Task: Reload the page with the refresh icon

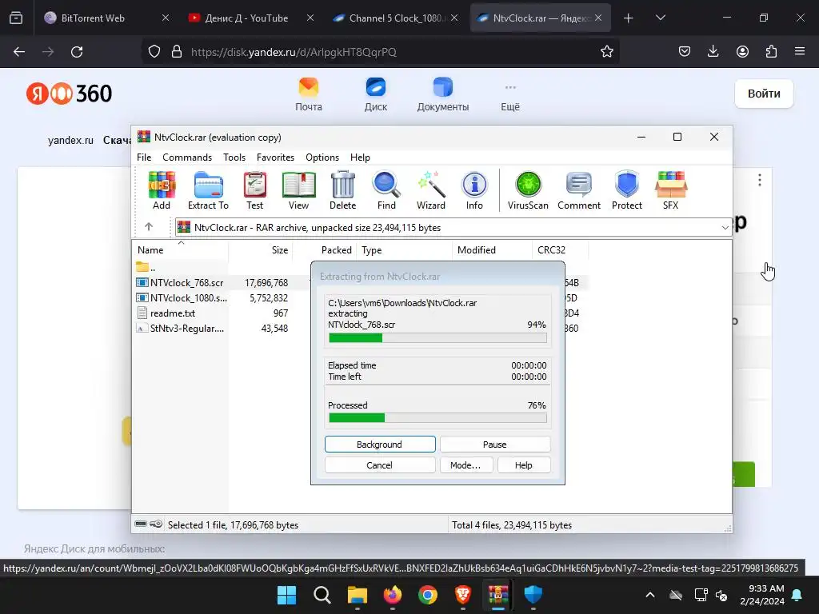Action: click(77, 52)
